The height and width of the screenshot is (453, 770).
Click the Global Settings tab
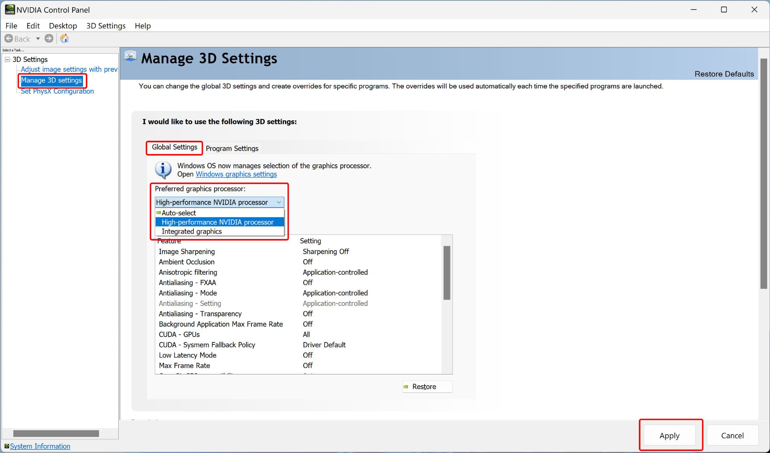click(x=173, y=147)
